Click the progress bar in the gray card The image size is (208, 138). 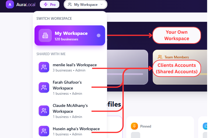[125, 74]
